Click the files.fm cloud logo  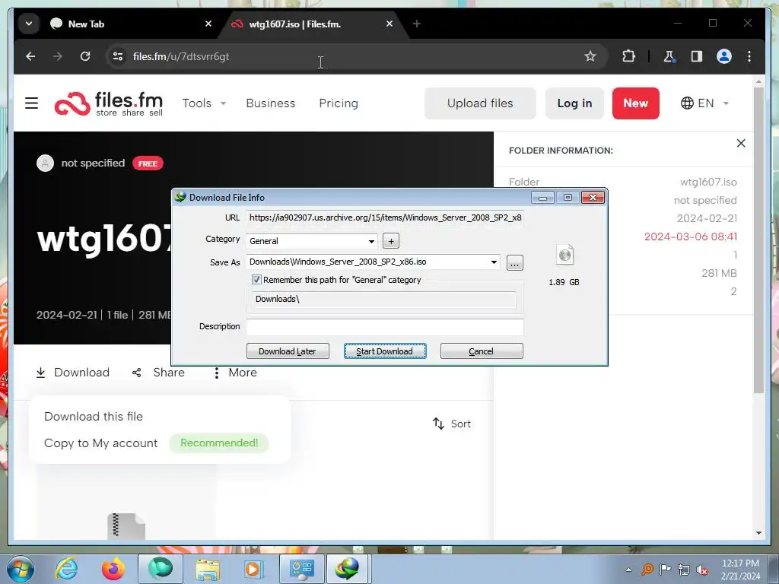[72, 103]
